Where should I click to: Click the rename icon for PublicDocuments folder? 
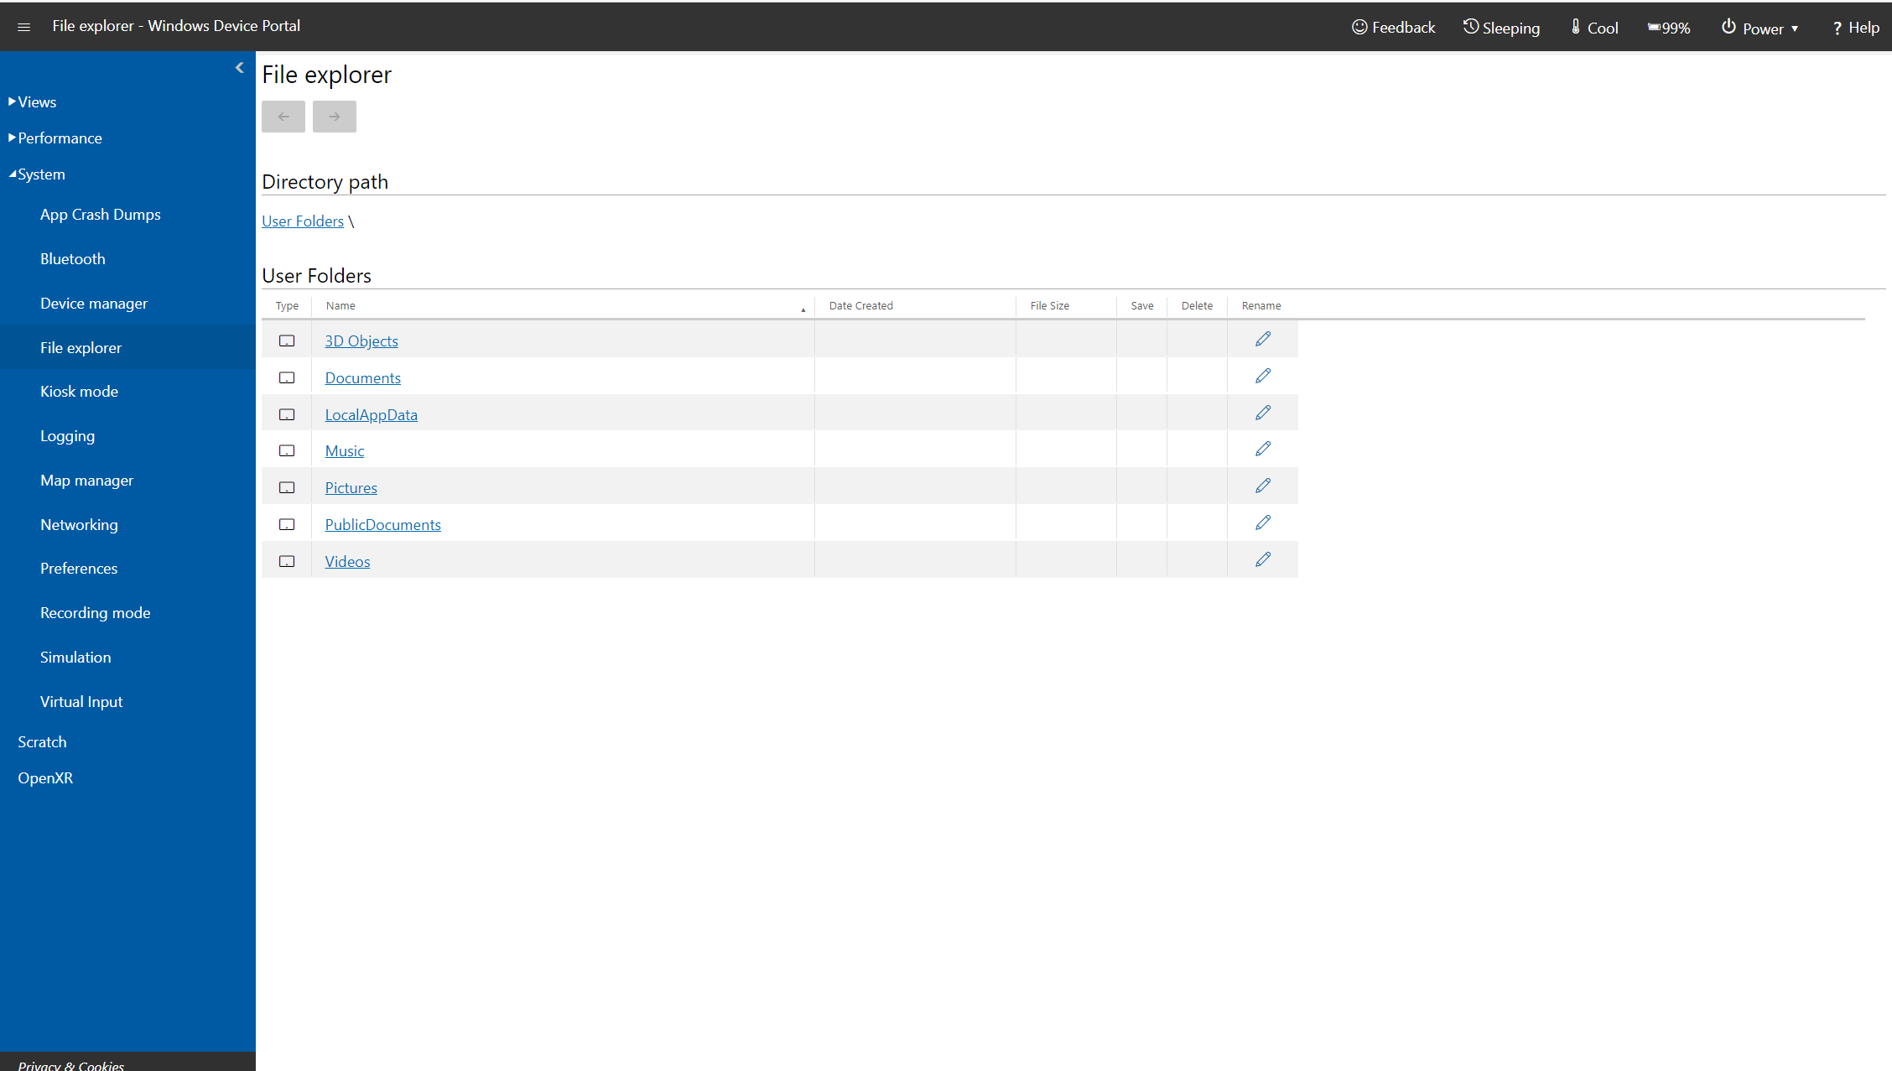coord(1262,523)
